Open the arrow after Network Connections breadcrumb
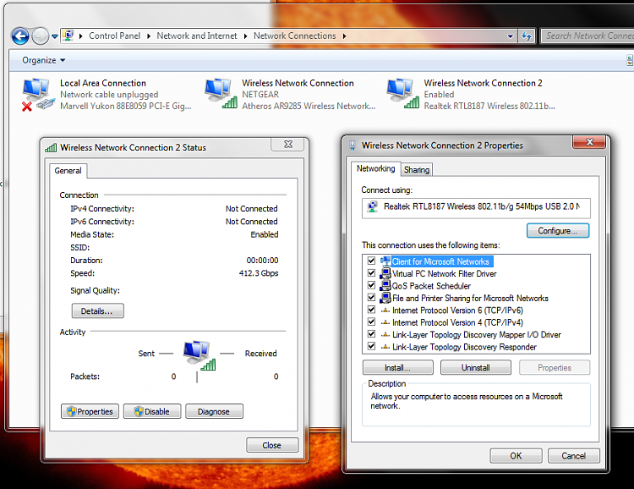The width and height of the screenshot is (634, 489). pos(345,36)
